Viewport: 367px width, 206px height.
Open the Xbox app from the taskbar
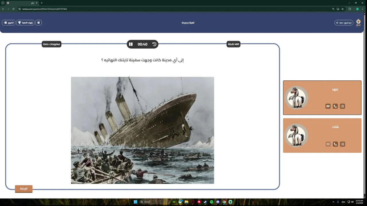pyautogui.click(x=180, y=202)
